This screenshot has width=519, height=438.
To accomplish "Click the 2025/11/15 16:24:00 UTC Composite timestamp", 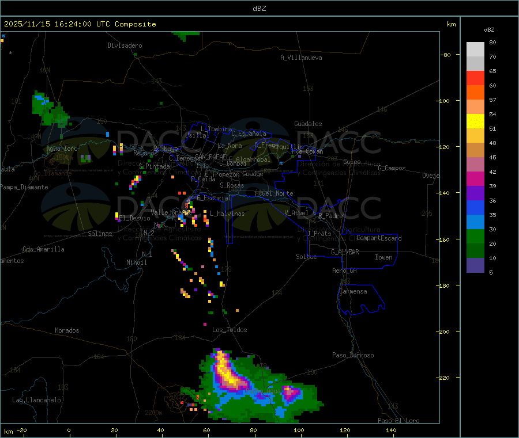I will coord(80,24).
